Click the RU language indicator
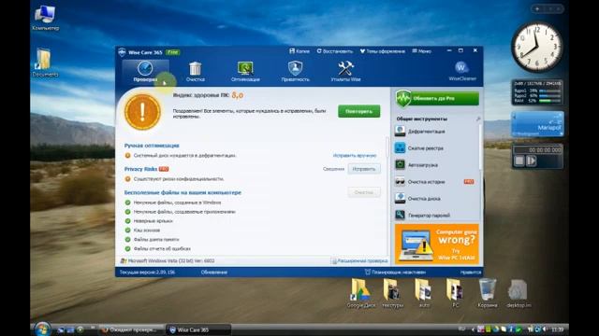 [x=461, y=329]
